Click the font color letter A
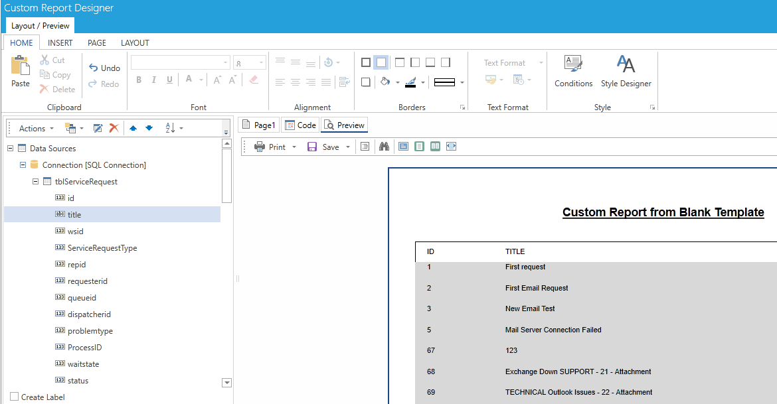The image size is (777, 404). (x=189, y=79)
